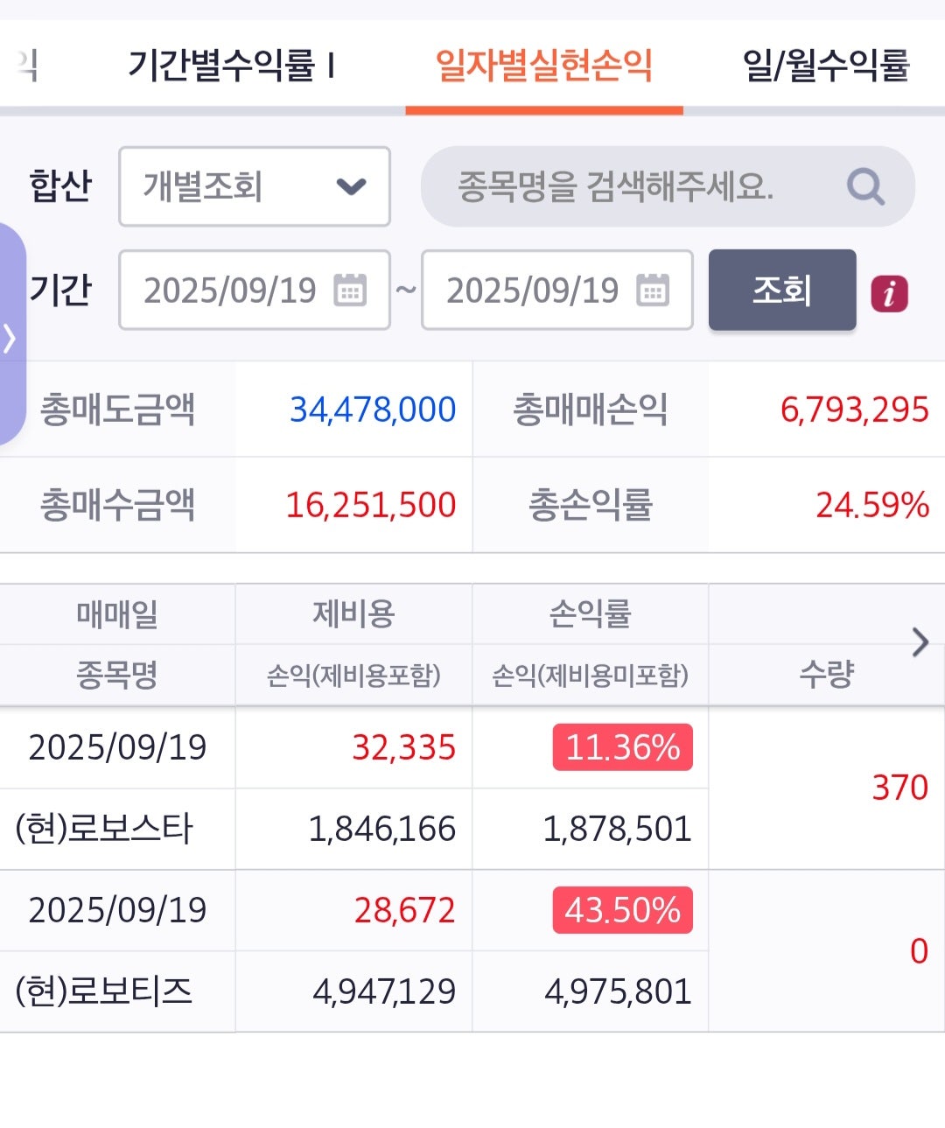945x1128 pixels.
Task: Select the (현)로보스타 row
Action: [x=104, y=829]
